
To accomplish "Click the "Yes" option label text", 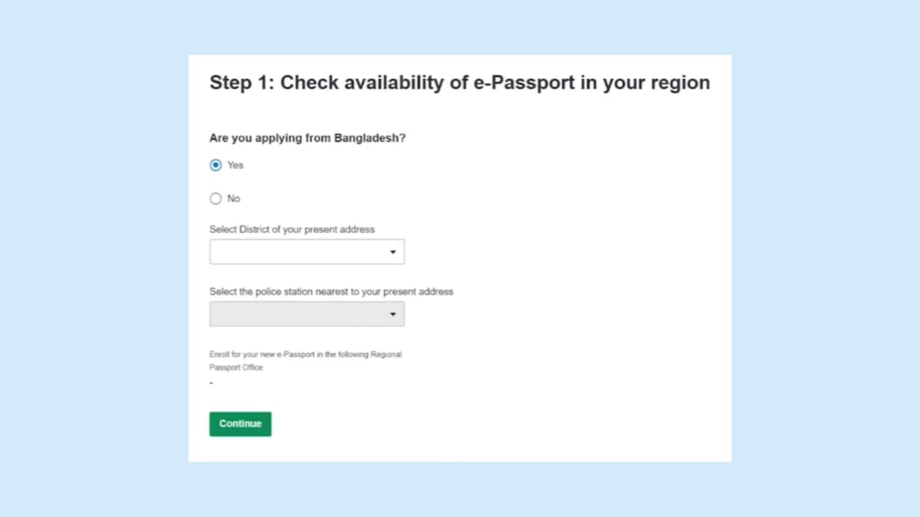I will tap(235, 165).
